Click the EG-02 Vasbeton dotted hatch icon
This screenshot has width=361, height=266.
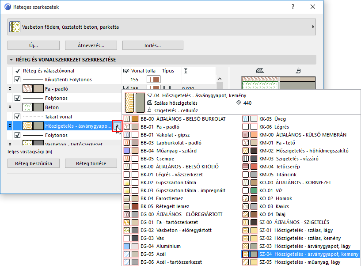[127, 230]
